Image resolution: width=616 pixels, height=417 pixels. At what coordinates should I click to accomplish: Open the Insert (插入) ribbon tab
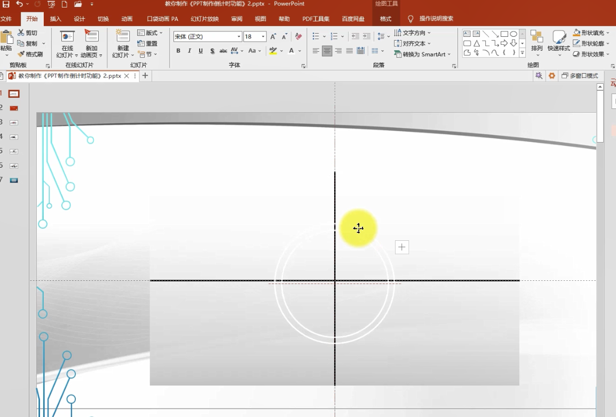56,19
